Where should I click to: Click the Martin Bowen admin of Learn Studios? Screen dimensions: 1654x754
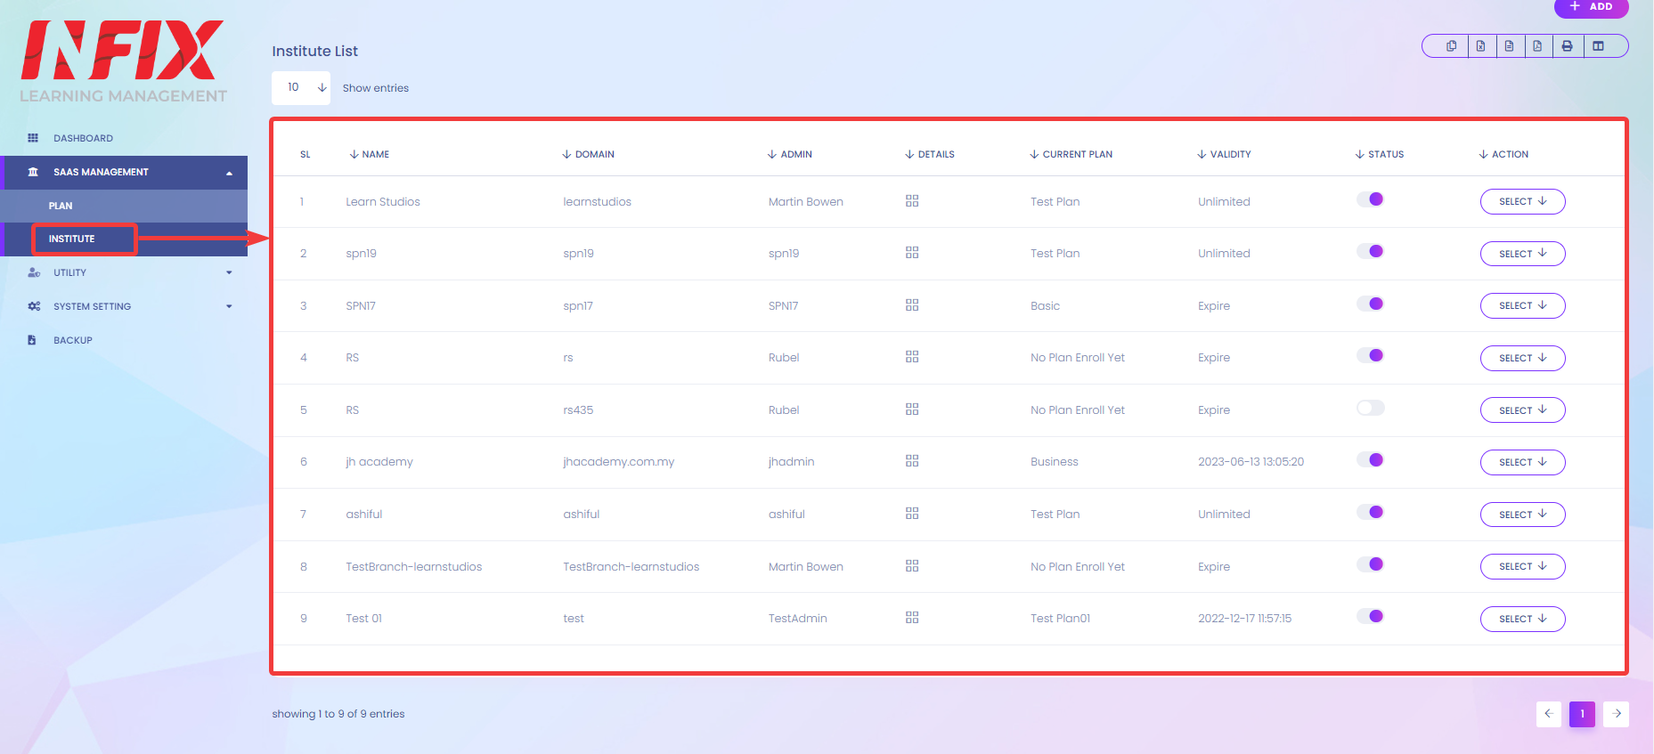click(x=806, y=202)
